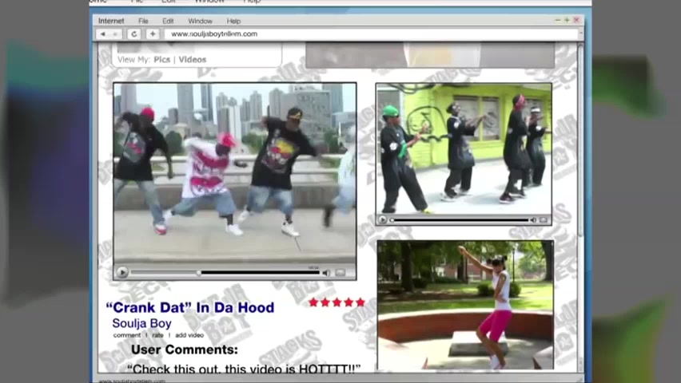Mute the large video with its speaker icon
Viewport: 681px width, 383px height.
(x=326, y=273)
